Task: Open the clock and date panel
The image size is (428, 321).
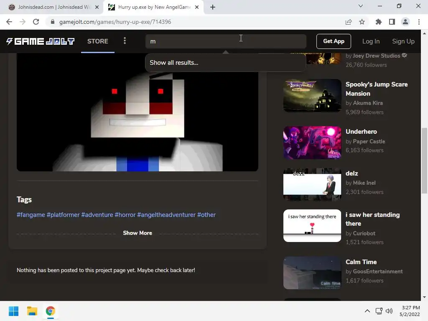Action: pyautogui.click(x=410, y=311)
